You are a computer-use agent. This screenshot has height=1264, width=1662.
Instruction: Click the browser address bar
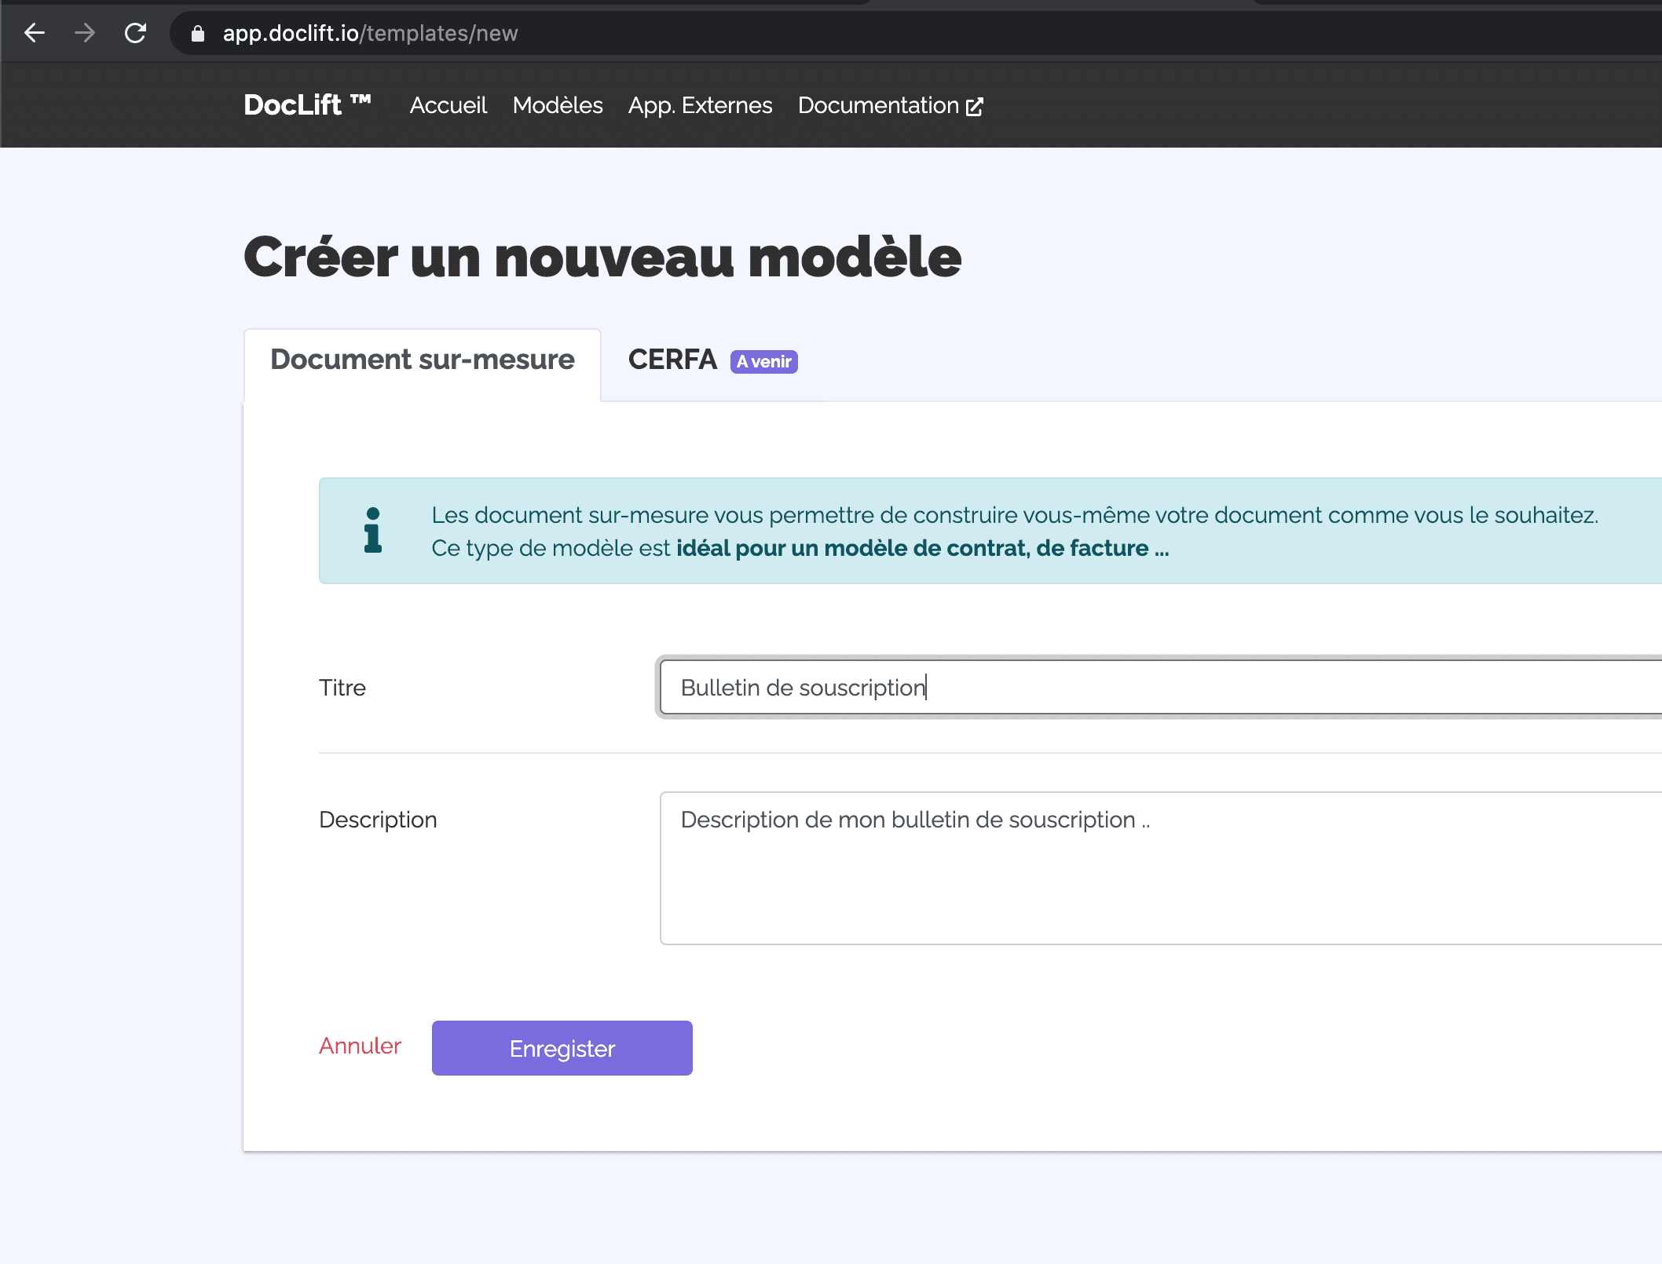click(471, 33)
